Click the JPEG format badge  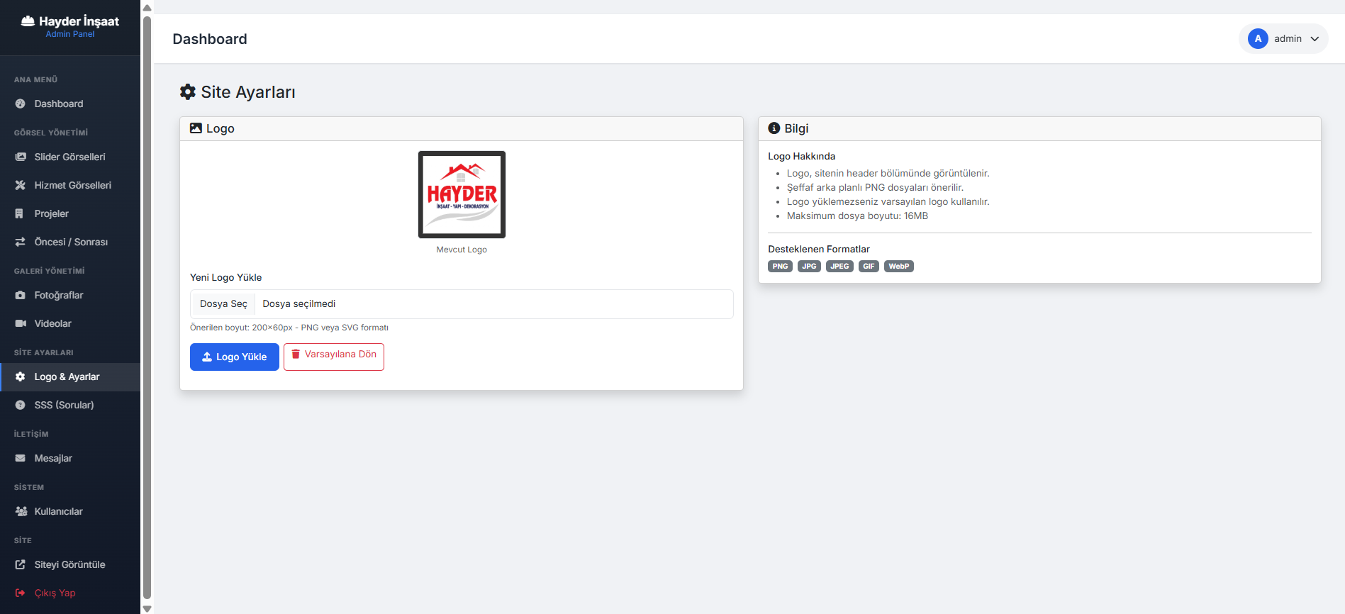pos(839,267)
